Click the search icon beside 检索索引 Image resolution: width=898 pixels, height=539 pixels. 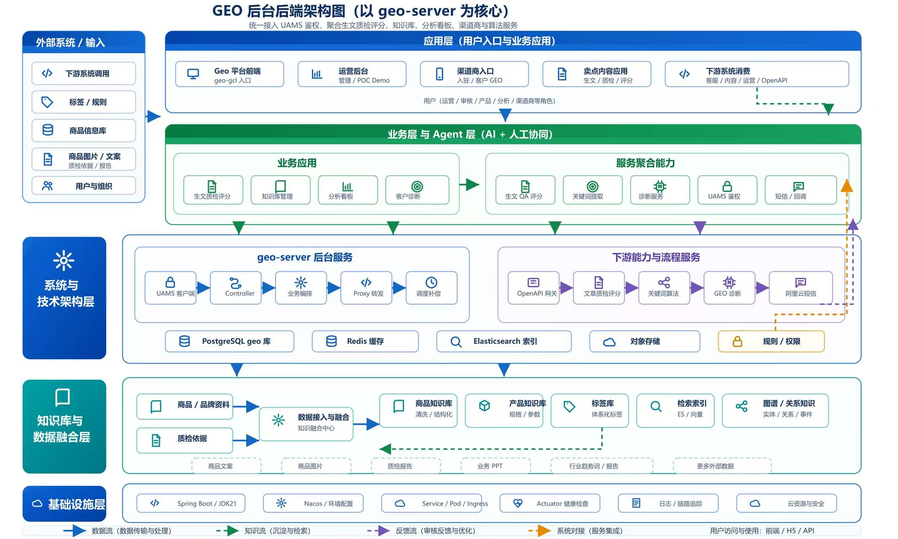point(656,406)
